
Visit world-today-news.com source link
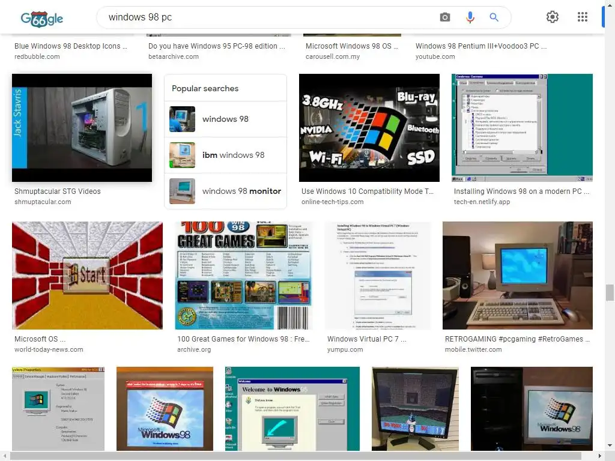pyautogui.click(x=49, y=350)
